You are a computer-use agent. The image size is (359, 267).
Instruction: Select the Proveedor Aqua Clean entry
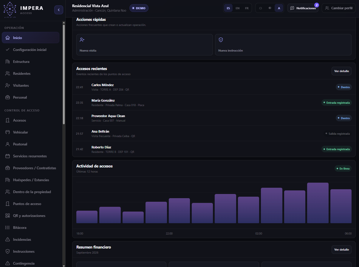(x=214, y=118)
